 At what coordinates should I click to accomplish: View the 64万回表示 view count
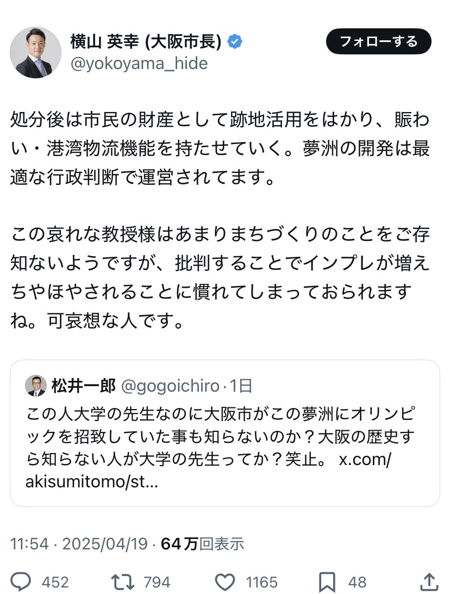point(203,543)
